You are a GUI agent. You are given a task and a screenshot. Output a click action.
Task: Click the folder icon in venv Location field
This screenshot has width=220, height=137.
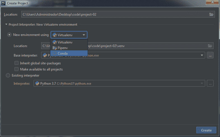210,46
